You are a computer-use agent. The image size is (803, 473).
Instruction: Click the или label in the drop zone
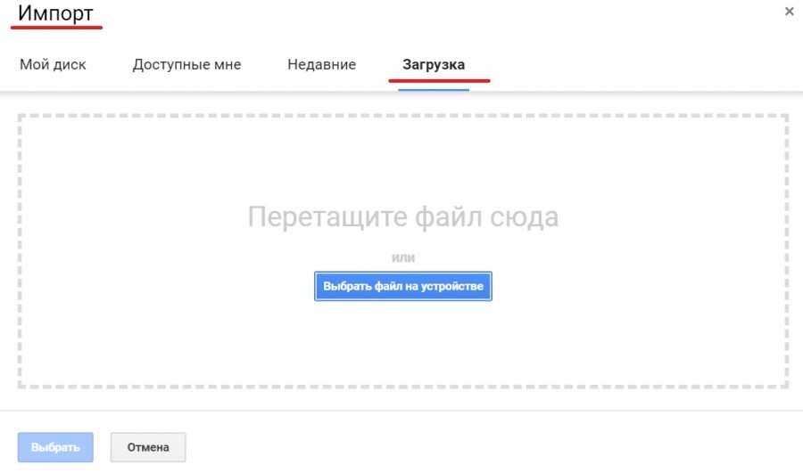403,257
